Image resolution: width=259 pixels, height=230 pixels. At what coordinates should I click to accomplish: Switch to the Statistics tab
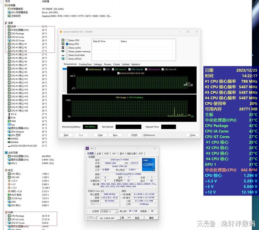pyautogui.click(x=136, y=64)
